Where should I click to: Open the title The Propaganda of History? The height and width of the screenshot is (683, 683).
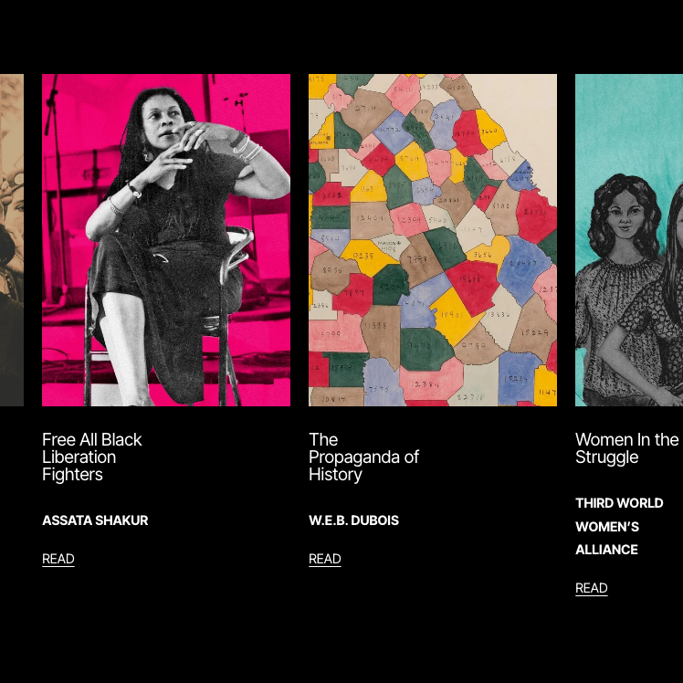363,457
